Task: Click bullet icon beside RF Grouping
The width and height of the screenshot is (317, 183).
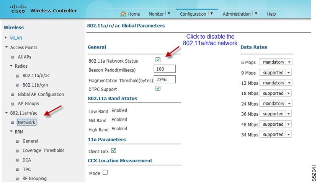Action: coord(17,179)
